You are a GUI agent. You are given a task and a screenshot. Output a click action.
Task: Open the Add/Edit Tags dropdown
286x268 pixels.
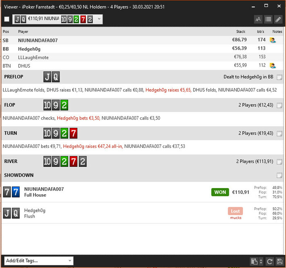tap(39, 261)
